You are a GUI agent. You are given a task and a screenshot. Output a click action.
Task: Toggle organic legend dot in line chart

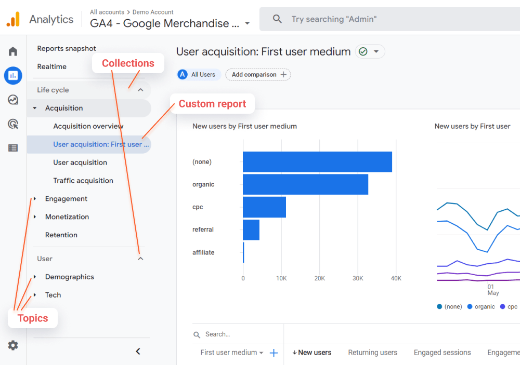(470, 307)
